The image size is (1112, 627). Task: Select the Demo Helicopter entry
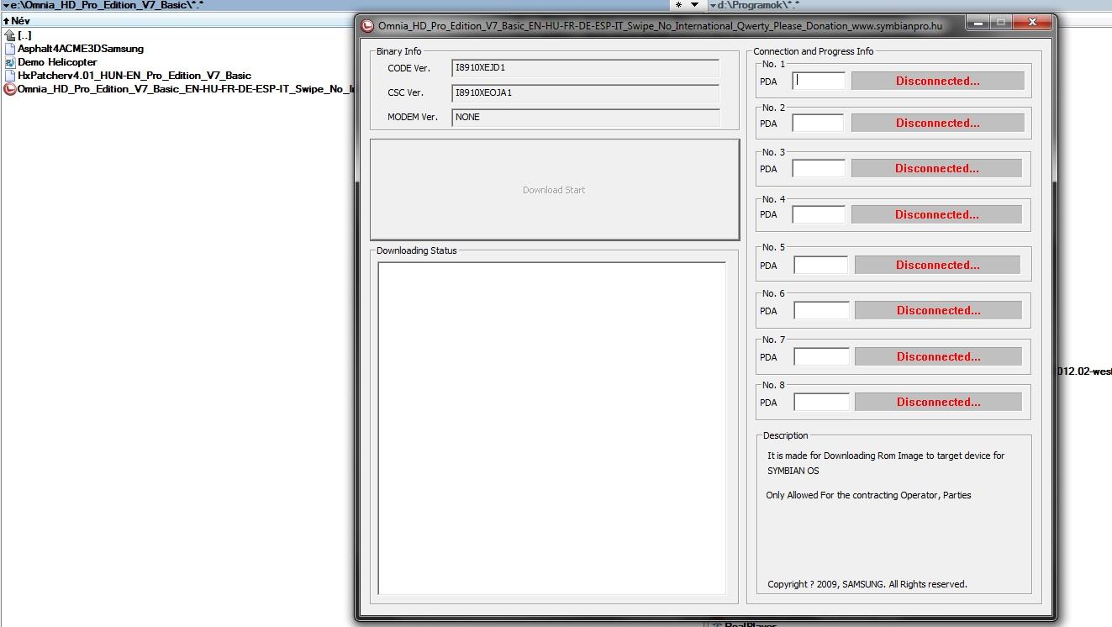pos(57,62)
